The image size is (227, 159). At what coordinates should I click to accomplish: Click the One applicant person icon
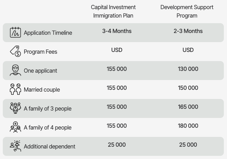click(15, 70)
